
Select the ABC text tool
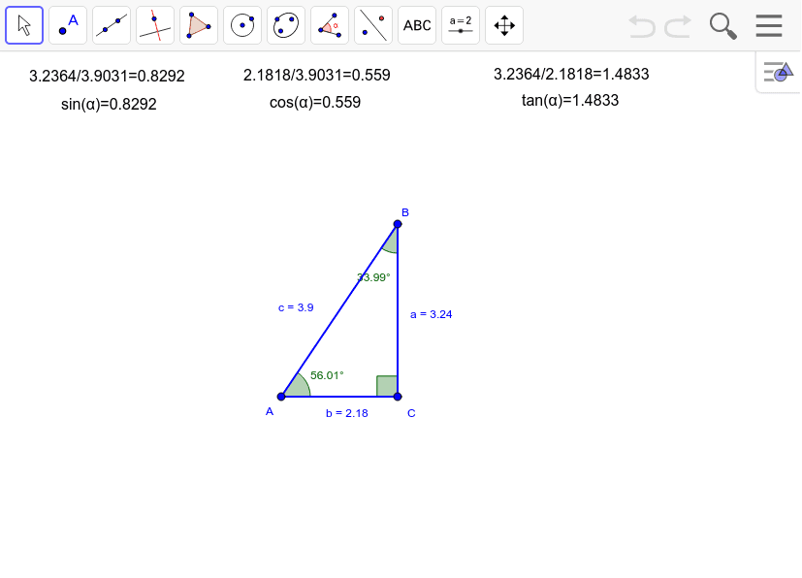pyautogui.click(x=416, y=25)
